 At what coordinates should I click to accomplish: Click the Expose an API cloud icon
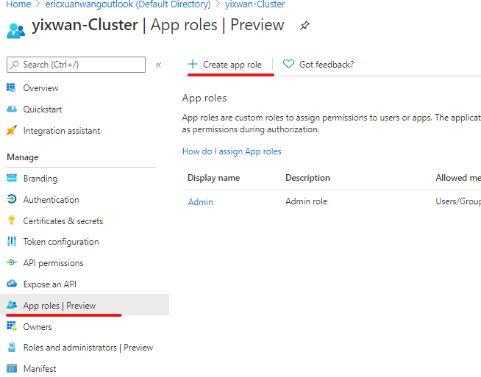(12, 284)
